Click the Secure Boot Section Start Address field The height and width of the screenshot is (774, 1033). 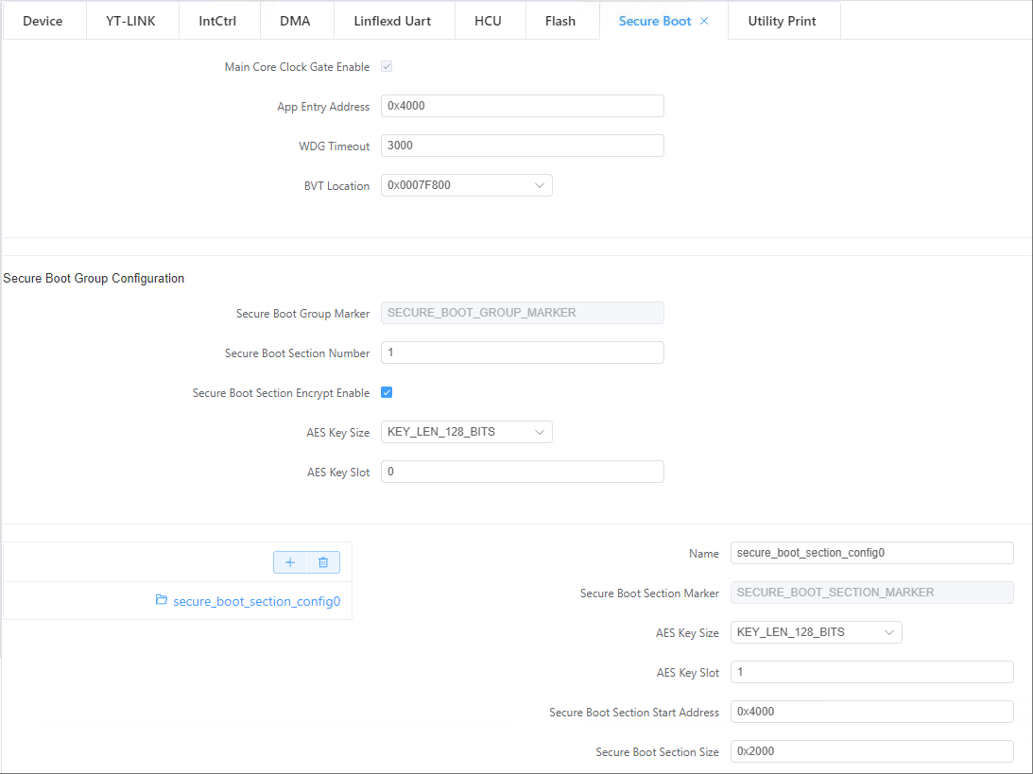pos(871,712)
